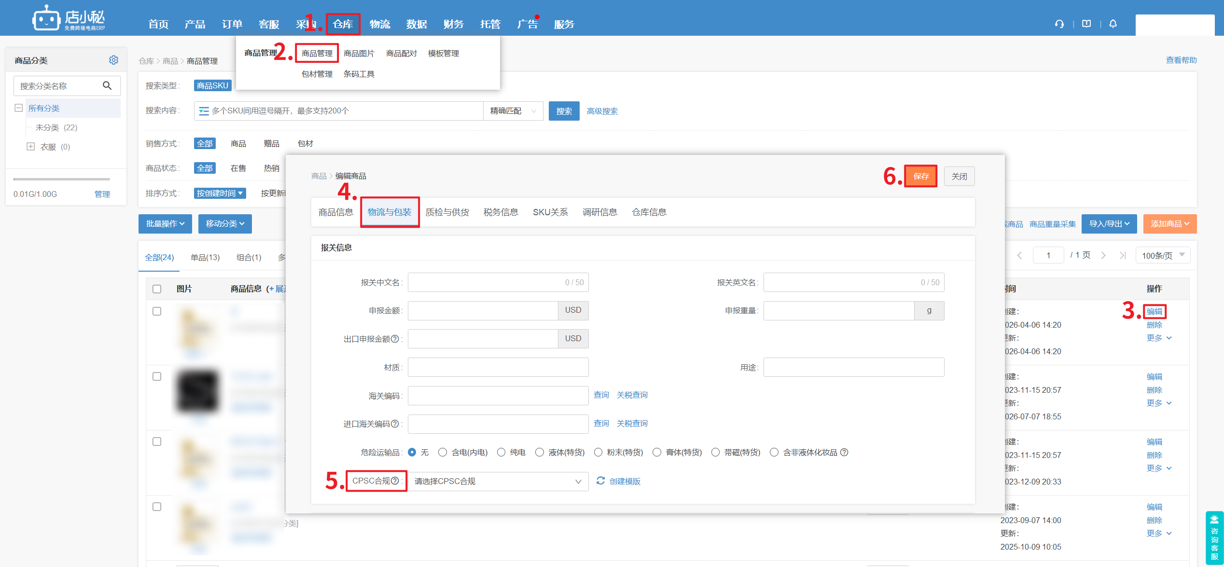This screenshot has height=567, width=1224.
Task: Open the 物流 top menu item
Action: coord(380,24)
